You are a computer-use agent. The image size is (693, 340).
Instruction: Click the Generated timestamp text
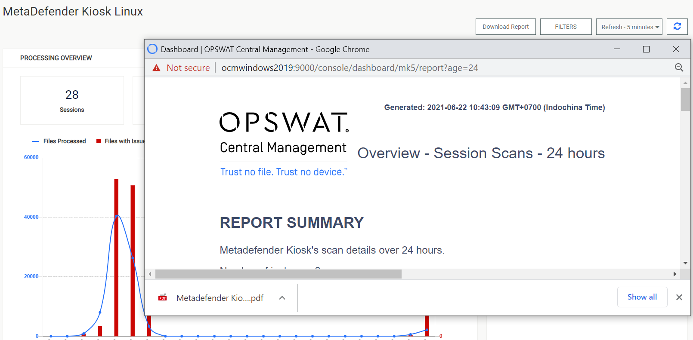495,107
